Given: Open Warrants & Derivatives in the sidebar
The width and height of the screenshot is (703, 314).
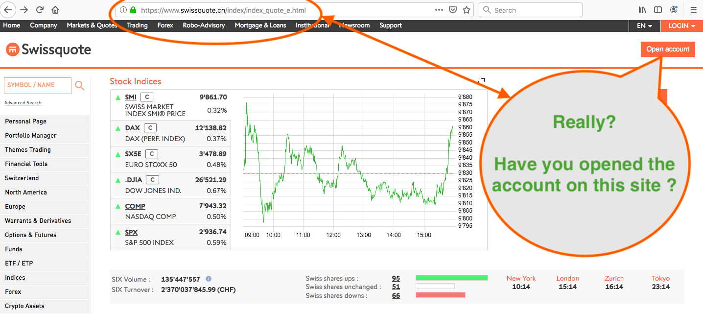Looking at the screenshot, I should tap(45, 221).
